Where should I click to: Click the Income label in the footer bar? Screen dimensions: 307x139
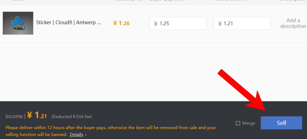pos(14,116)
